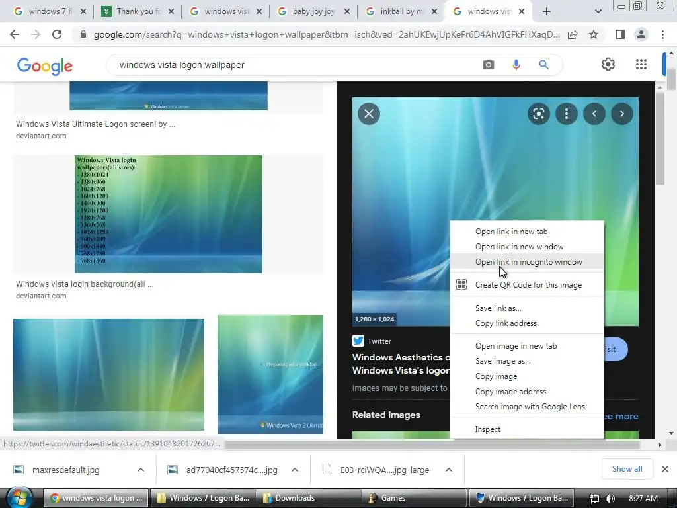The height and width of the screenshot is (508, 677).
Task: Search inside image with Lens icon
Action: (x=538, y=114)
